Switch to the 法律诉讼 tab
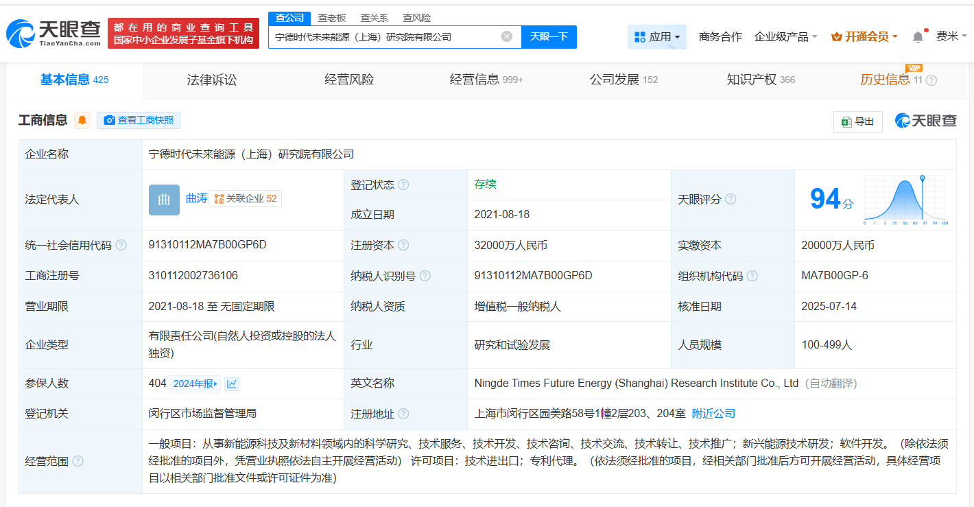 point(211,80)
